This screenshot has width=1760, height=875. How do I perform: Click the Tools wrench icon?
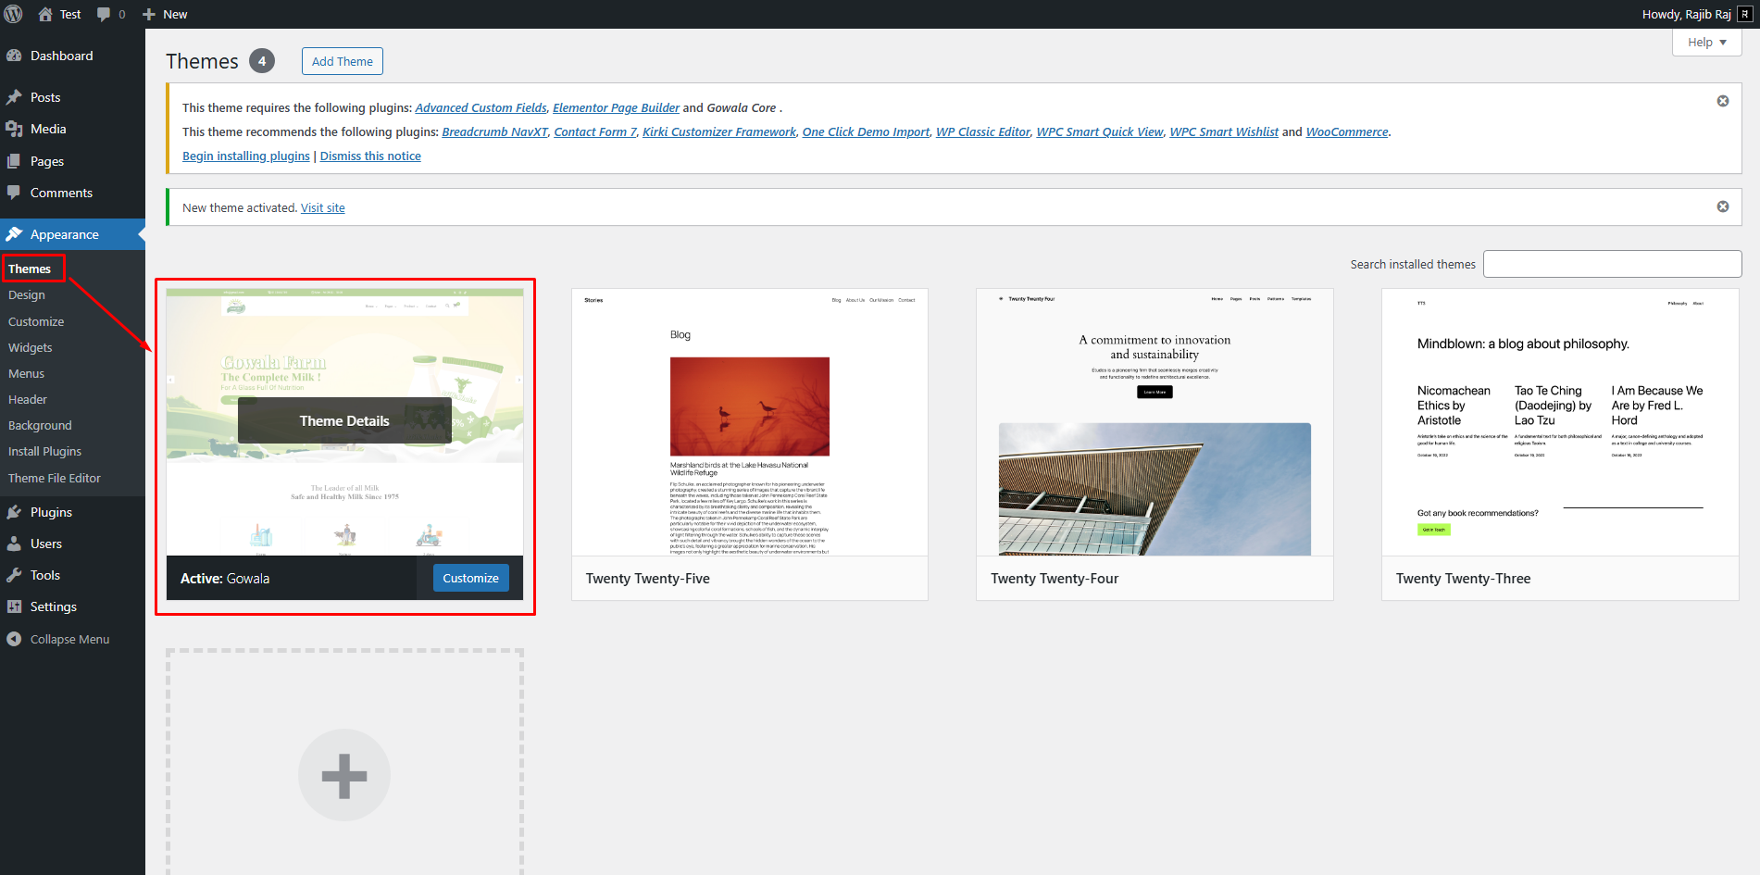point(14,575)
